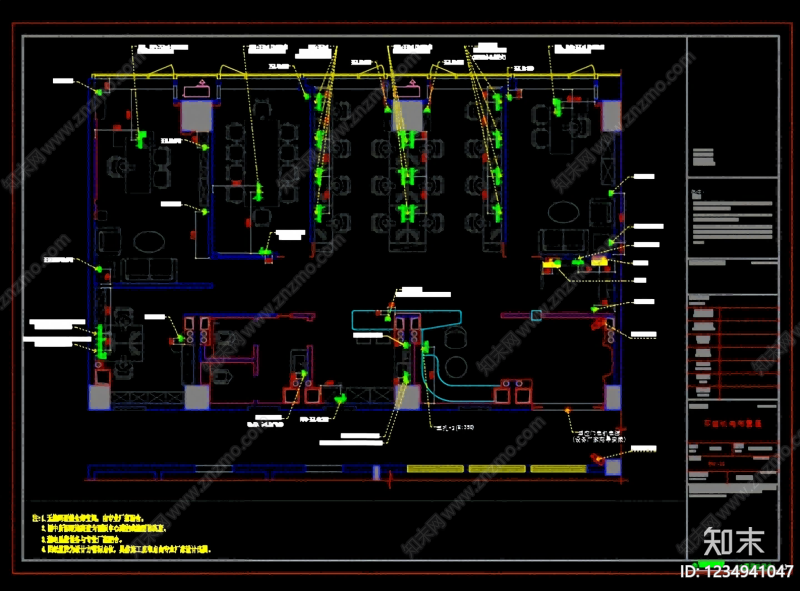
Task: Select the first yellow note line starting "注:1"
Action: point(88,518)
